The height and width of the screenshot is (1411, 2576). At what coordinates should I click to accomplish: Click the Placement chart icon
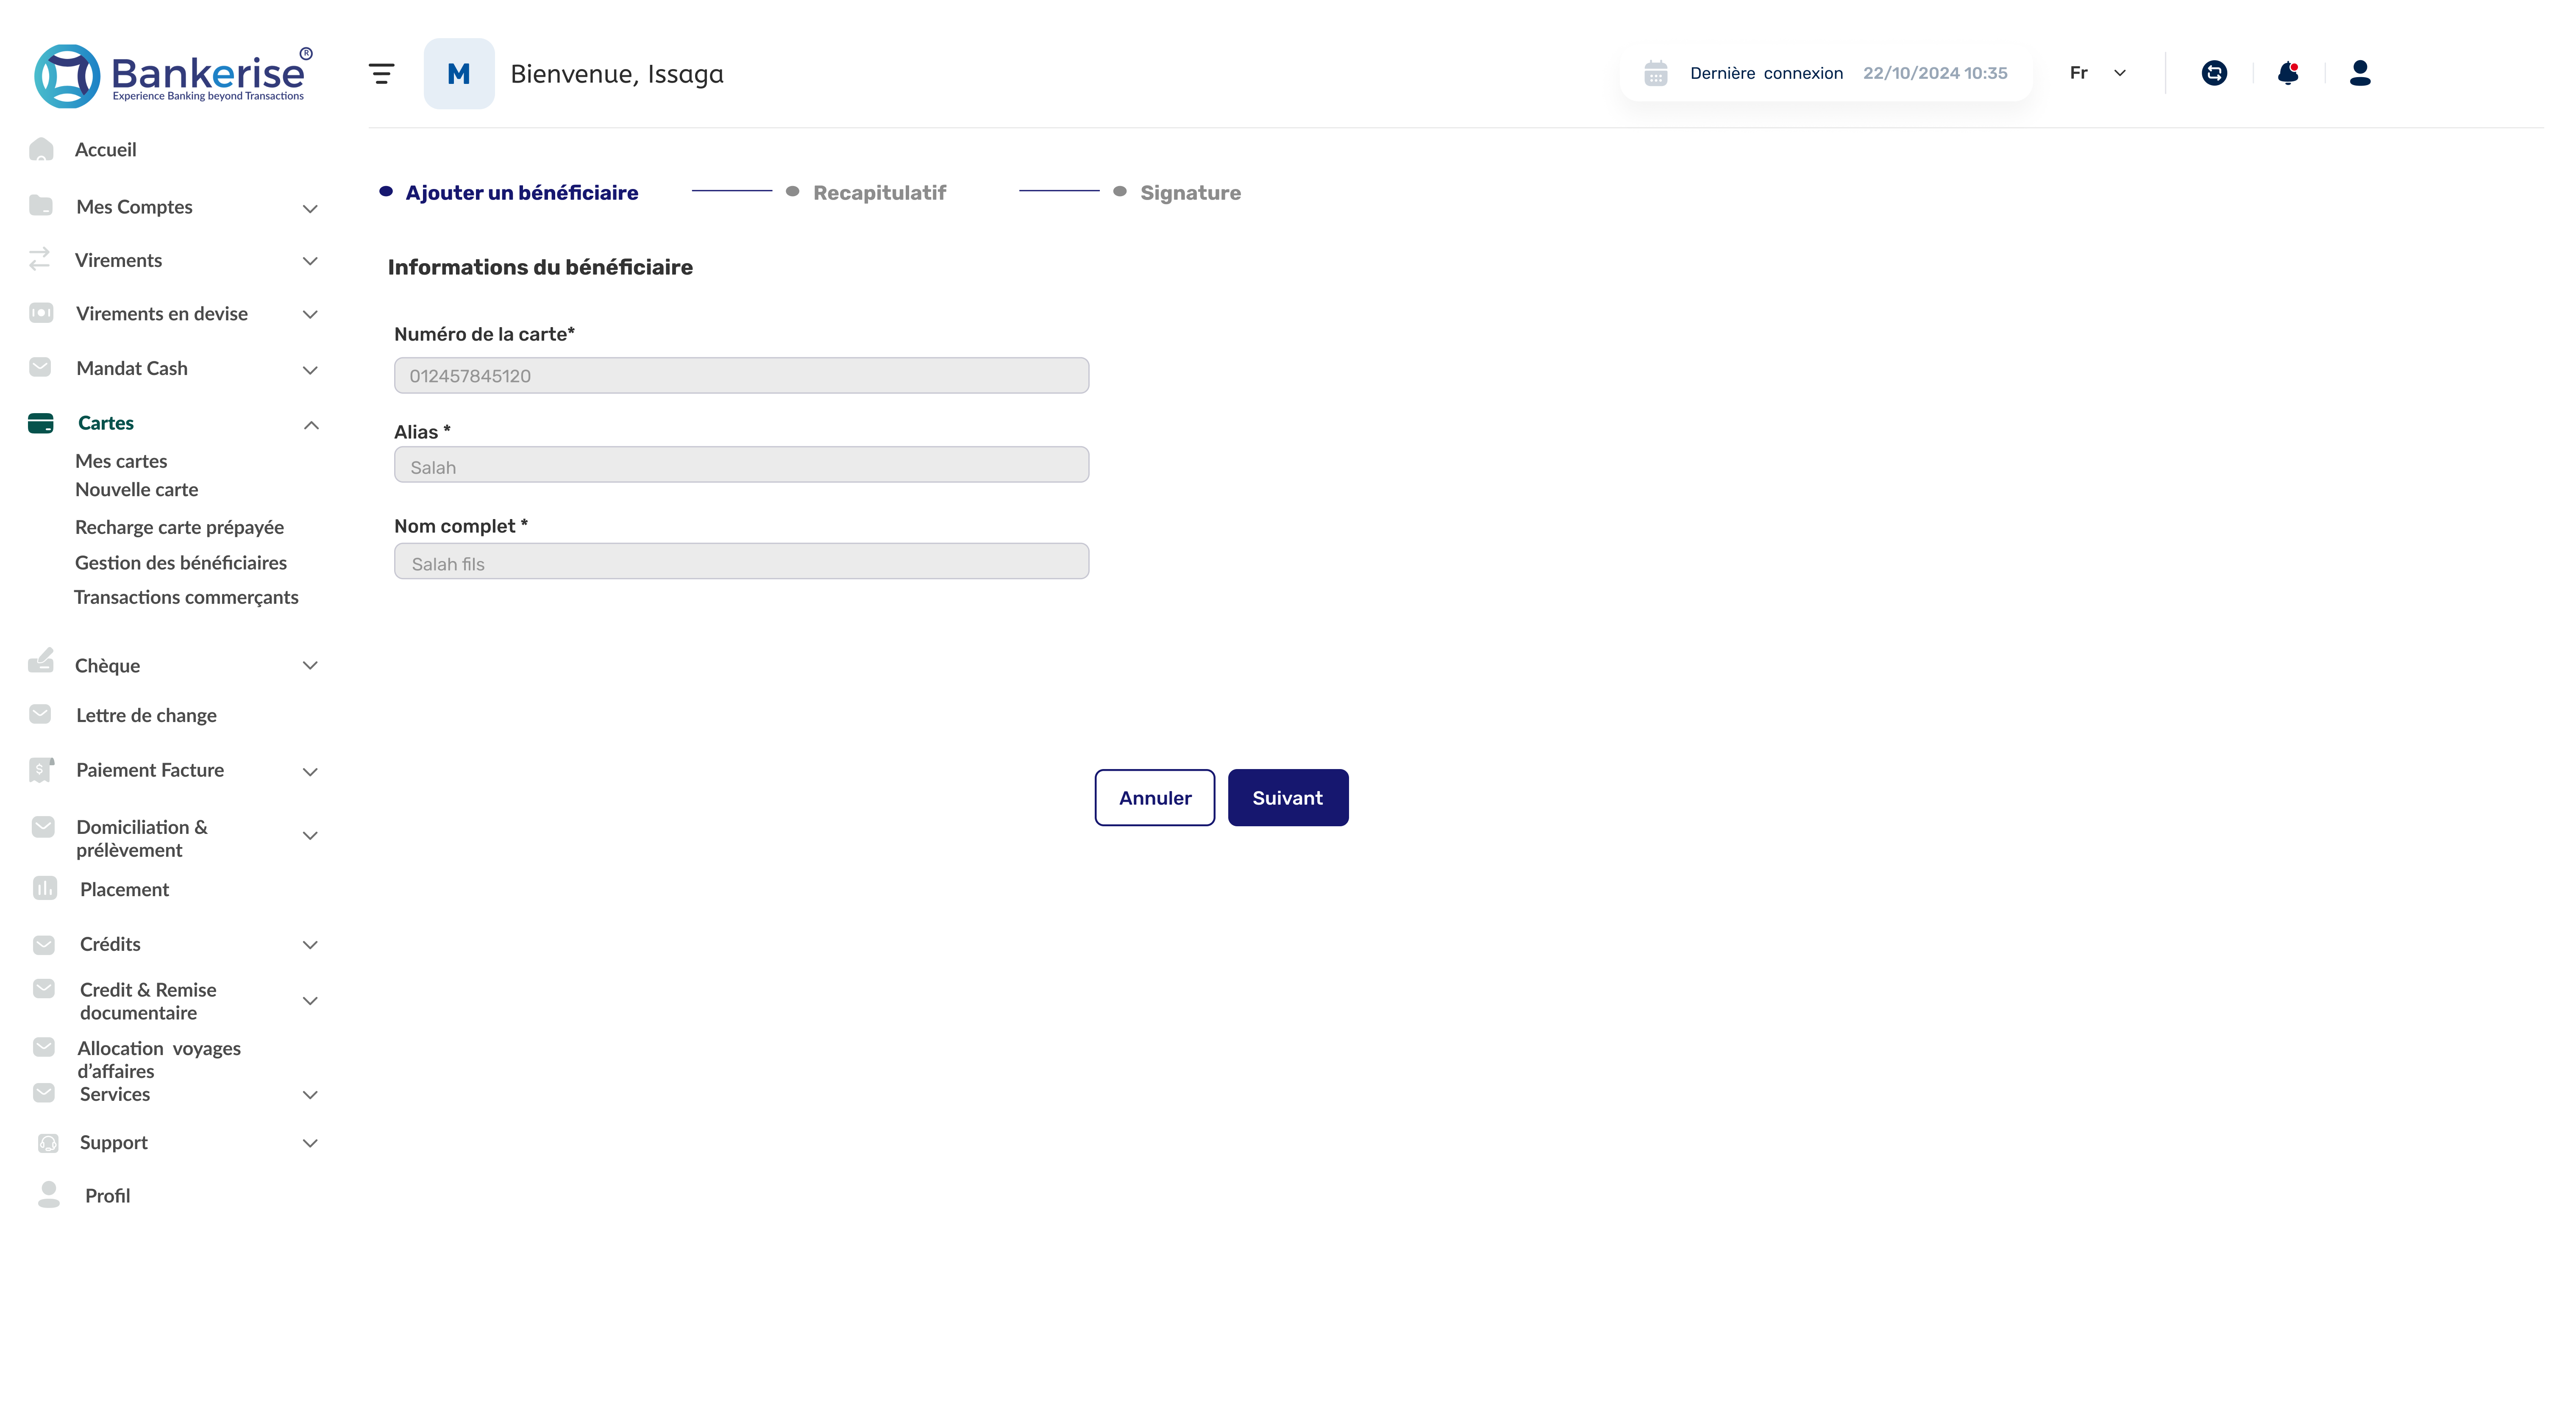[x=45, y=888]
